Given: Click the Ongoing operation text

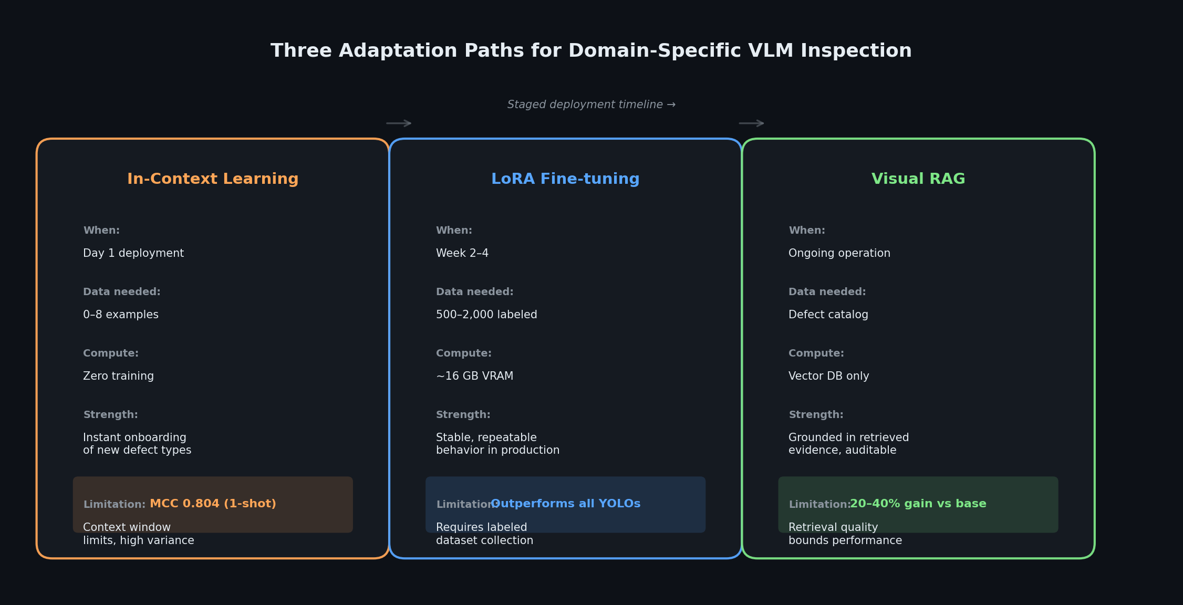Looking at the screenshot, I should point(839,254).
